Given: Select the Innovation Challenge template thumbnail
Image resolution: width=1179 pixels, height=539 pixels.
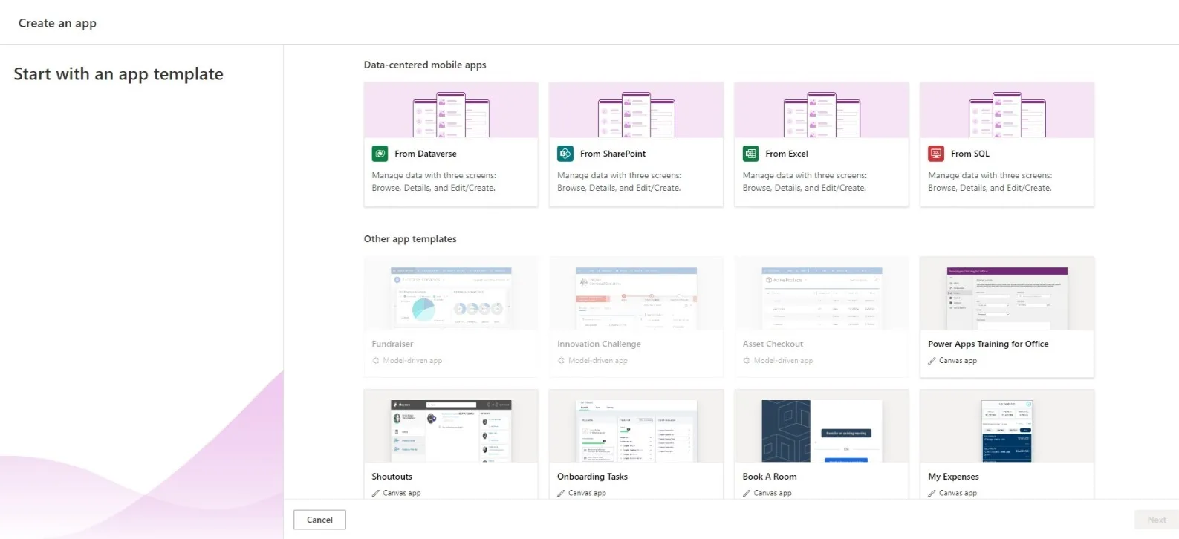Looking at the screenshot, I should [x=636, y=294].
